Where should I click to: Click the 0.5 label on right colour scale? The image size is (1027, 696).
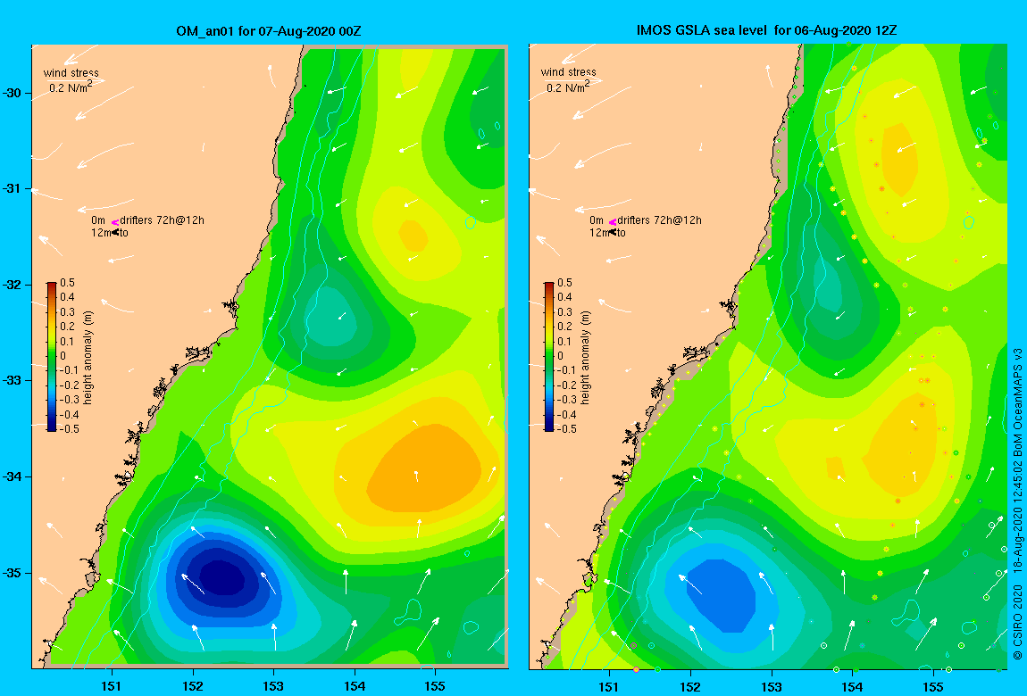coord(564,283)
